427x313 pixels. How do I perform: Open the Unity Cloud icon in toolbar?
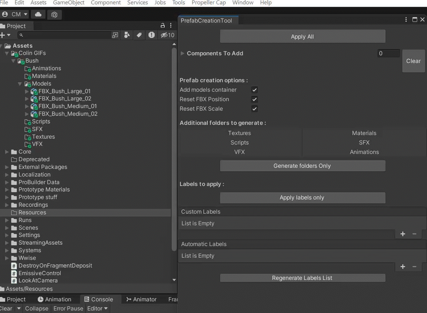38,14
